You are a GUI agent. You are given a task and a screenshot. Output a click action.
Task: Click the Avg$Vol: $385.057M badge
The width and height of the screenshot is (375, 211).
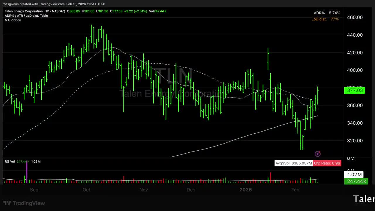[x=293, y=163]
